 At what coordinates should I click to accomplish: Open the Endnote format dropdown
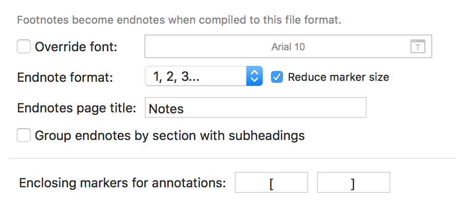pos(204,76)
